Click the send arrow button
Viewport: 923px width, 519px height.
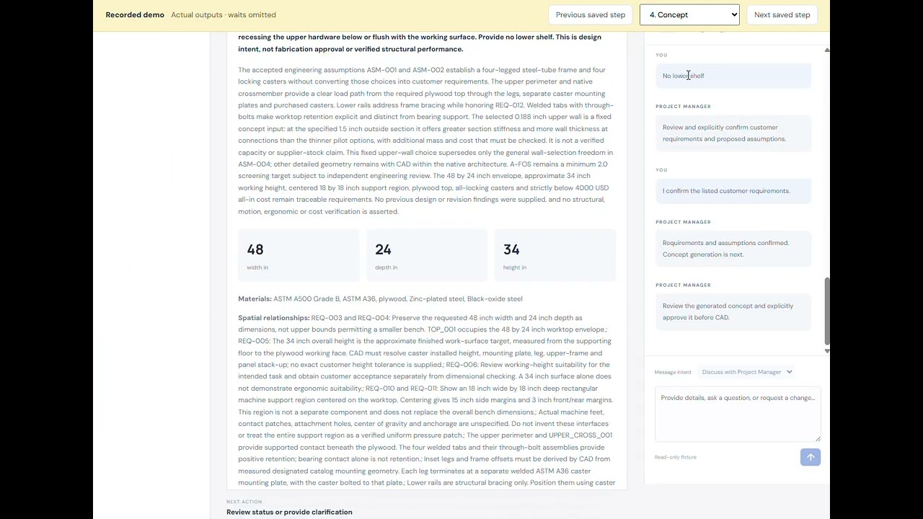pyautogui.click(x=811, y=457)
